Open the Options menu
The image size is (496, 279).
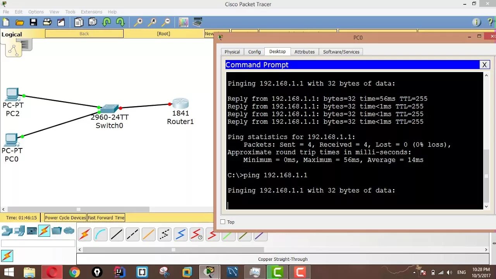click(36, 12)
